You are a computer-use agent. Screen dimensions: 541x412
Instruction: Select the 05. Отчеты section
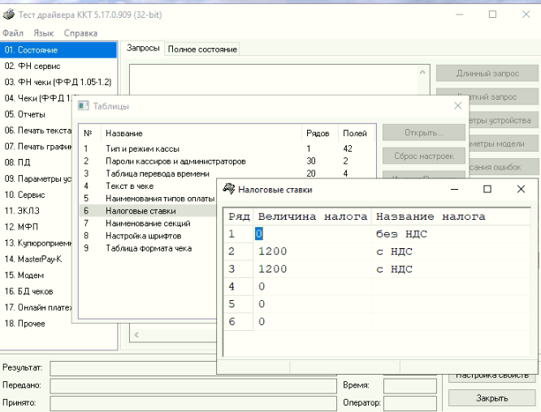[25, 114]
